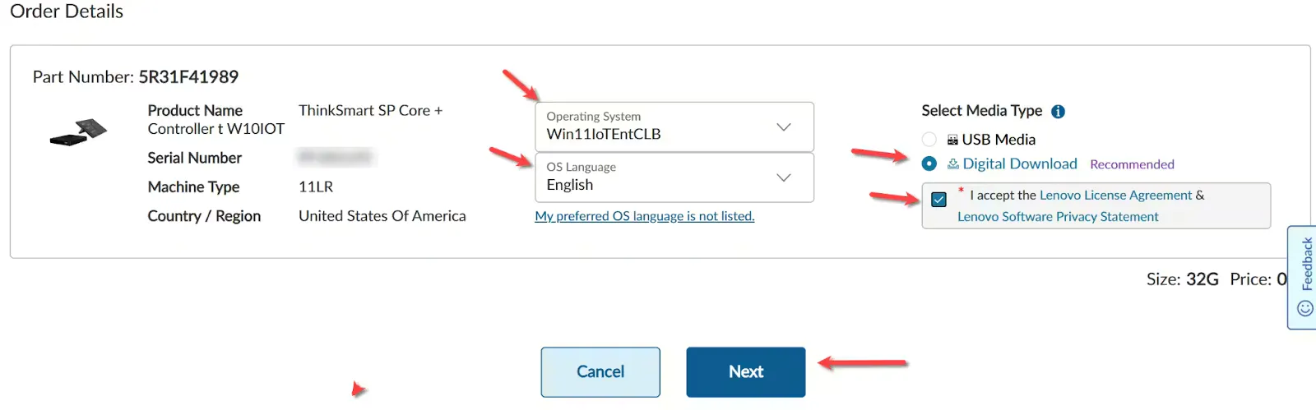Select the USB Media radio button
Image resolution: width=1316 pixels, height=410 pixels.
point(929,140)
